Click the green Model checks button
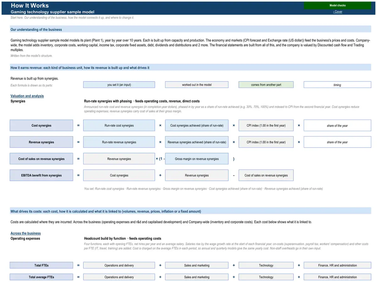 click(337, 5)
